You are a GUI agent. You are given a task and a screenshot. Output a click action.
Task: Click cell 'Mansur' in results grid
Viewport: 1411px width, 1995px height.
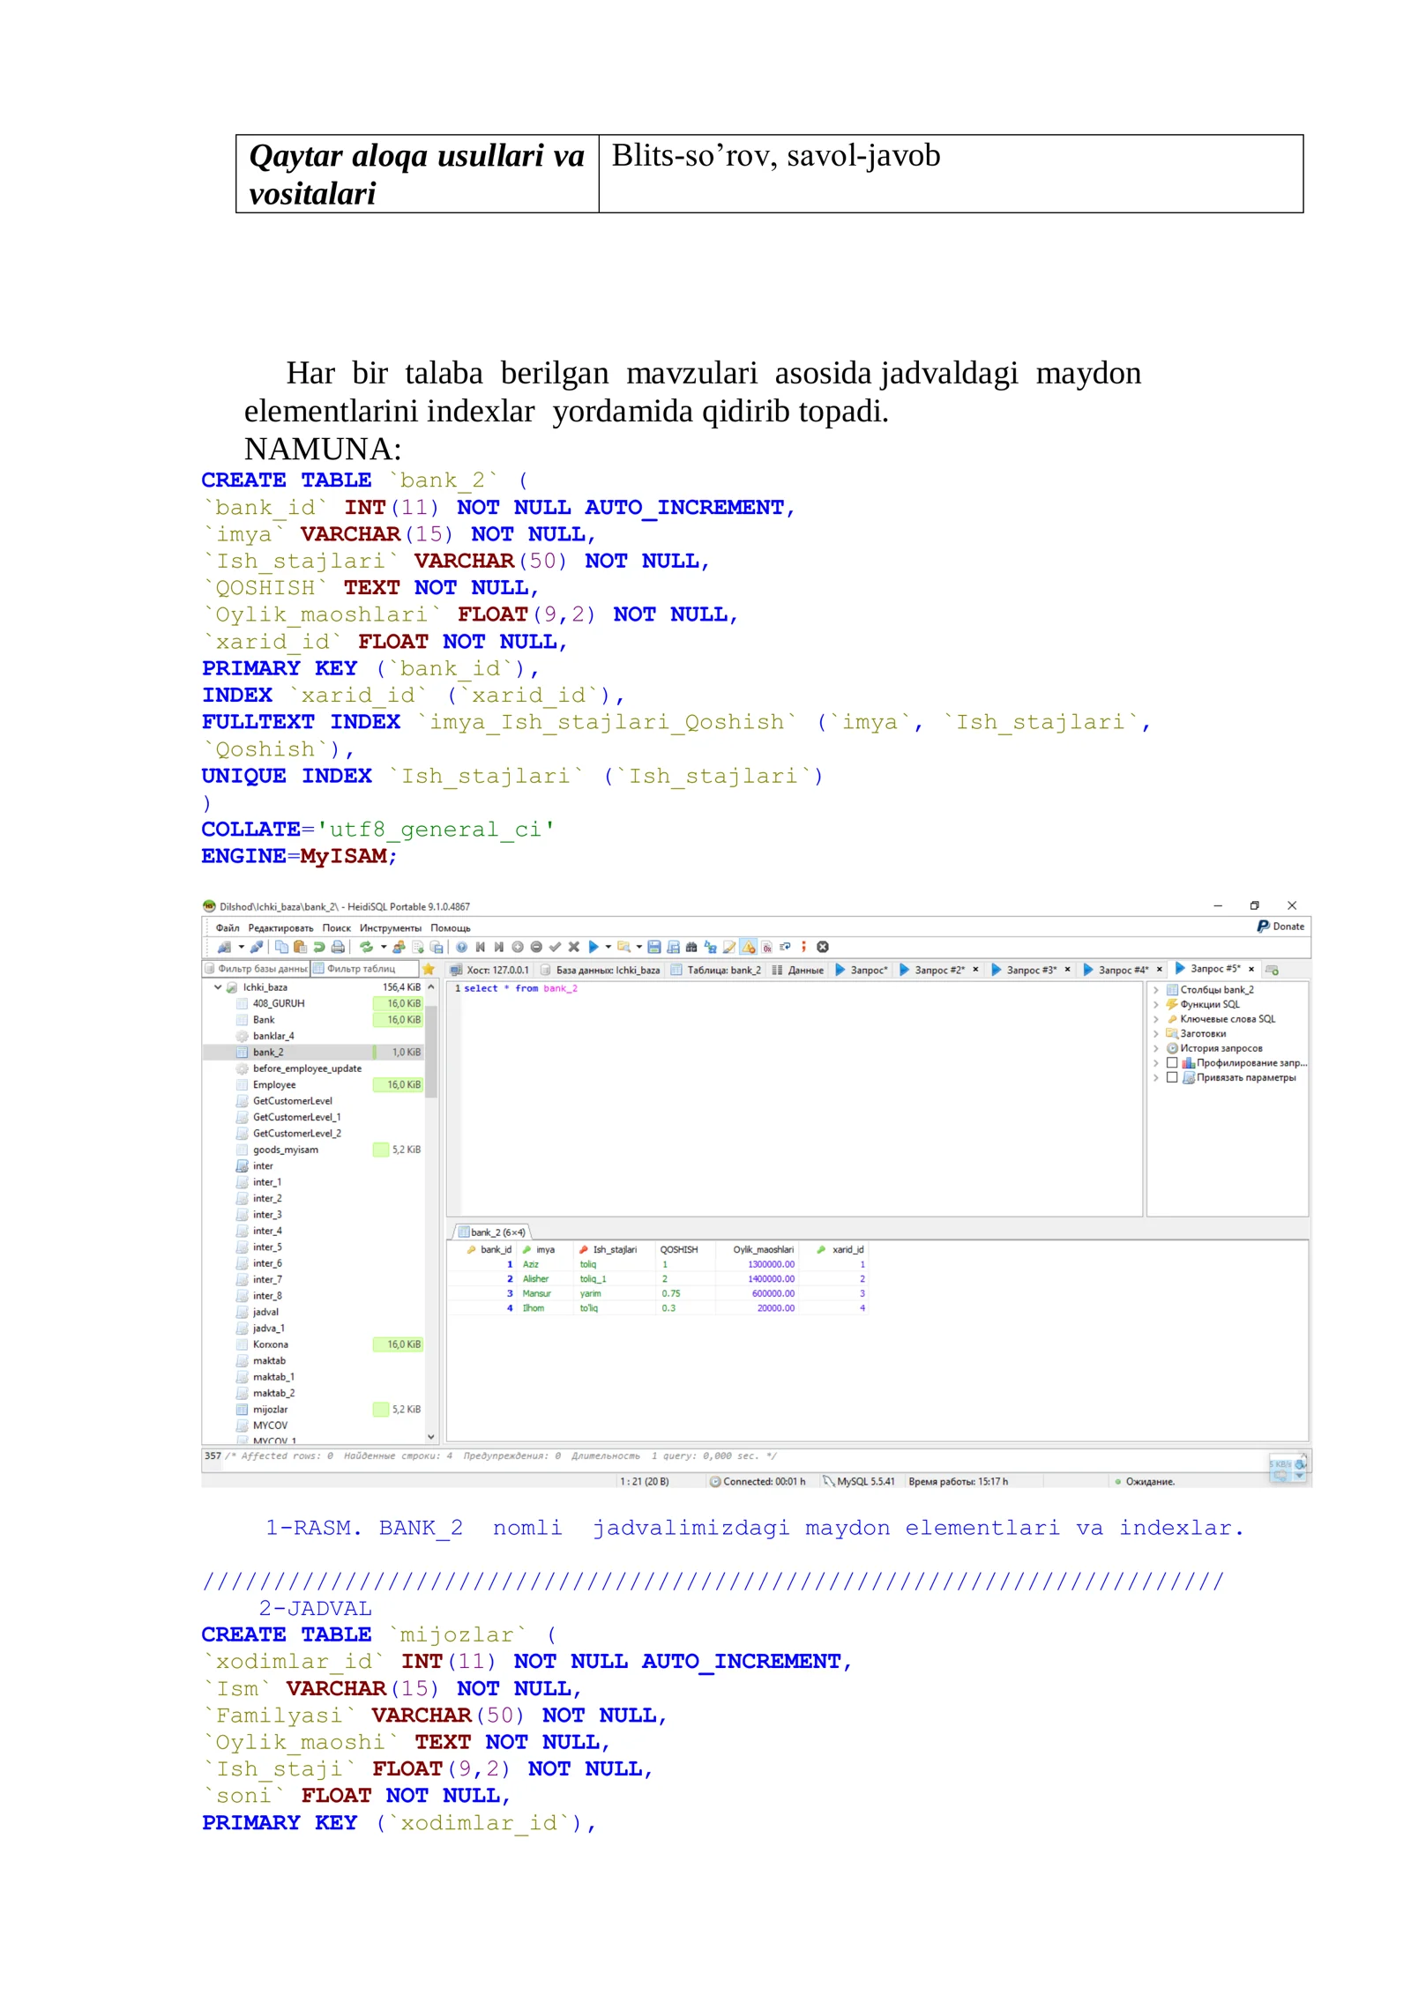coord(536,1293)
